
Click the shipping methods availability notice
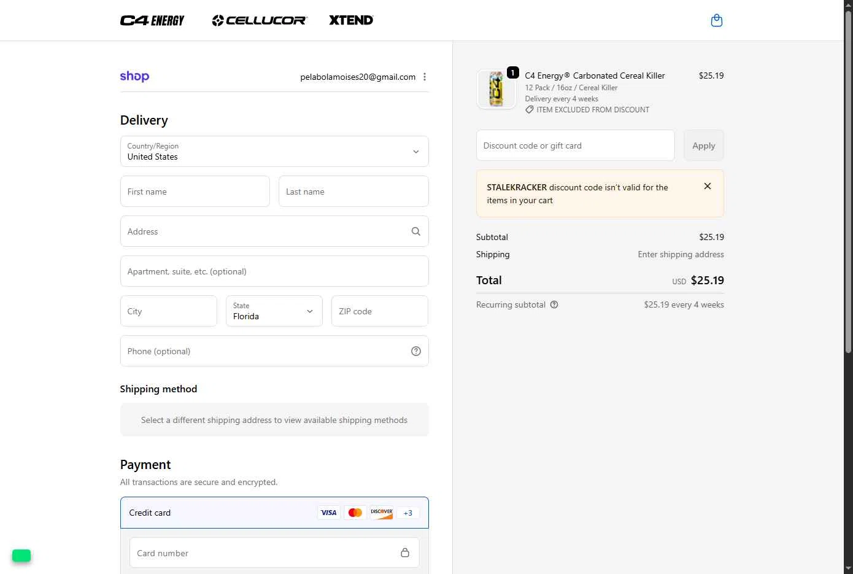point(274,420)
